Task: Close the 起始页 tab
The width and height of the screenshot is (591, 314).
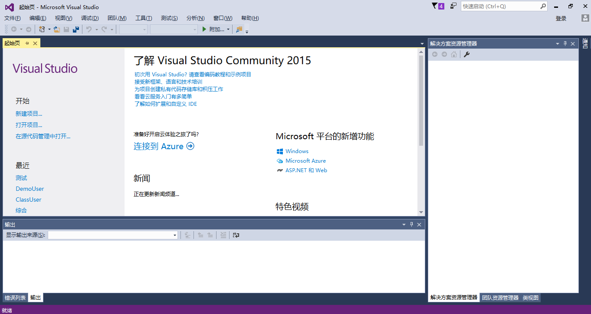Action: pyautogui.click(x=35, y=43)
